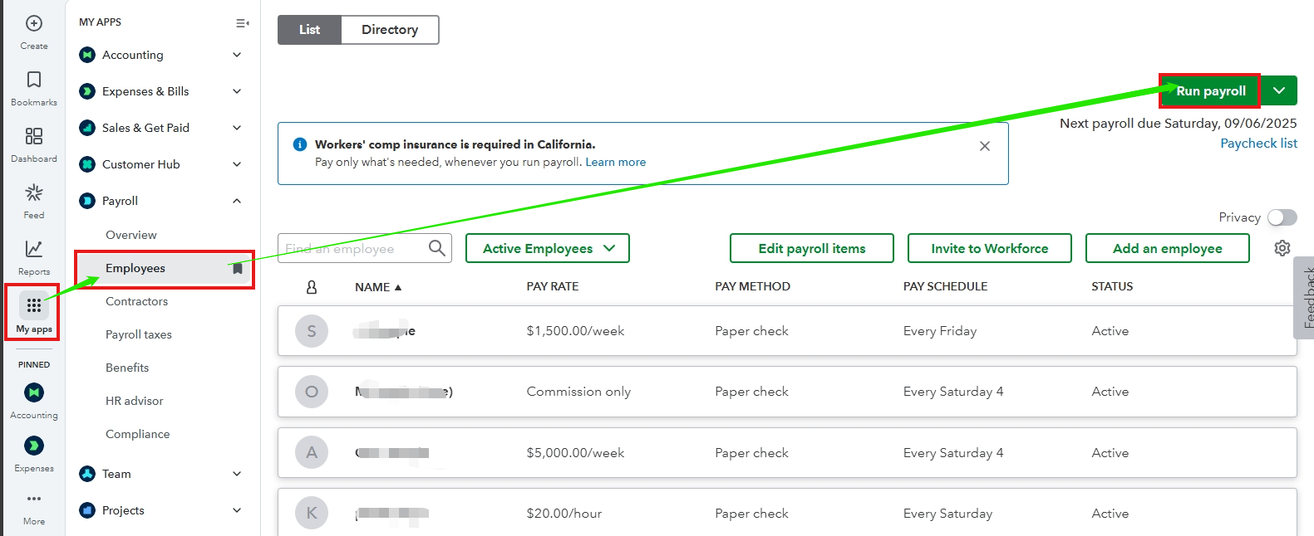
Task: Click the $20.00/hour pay rate cell
Action: point(564,514)
